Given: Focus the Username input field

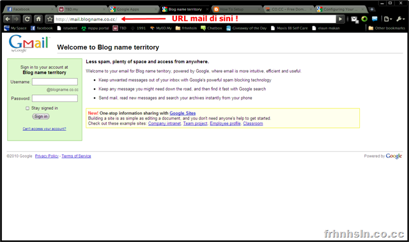Looking at the screenshot, I should tap(55, 82).
